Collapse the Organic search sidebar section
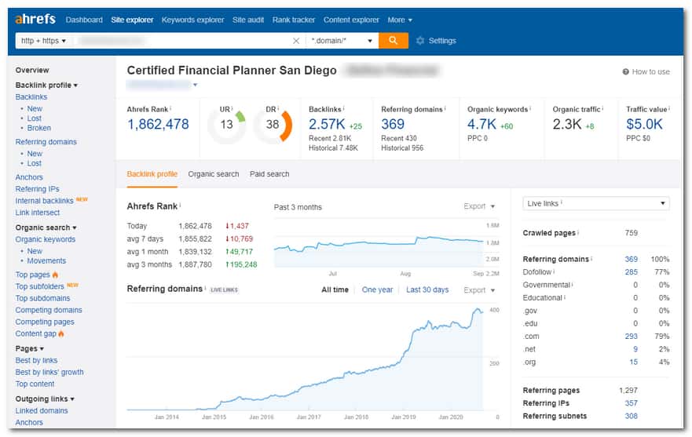 46,228
